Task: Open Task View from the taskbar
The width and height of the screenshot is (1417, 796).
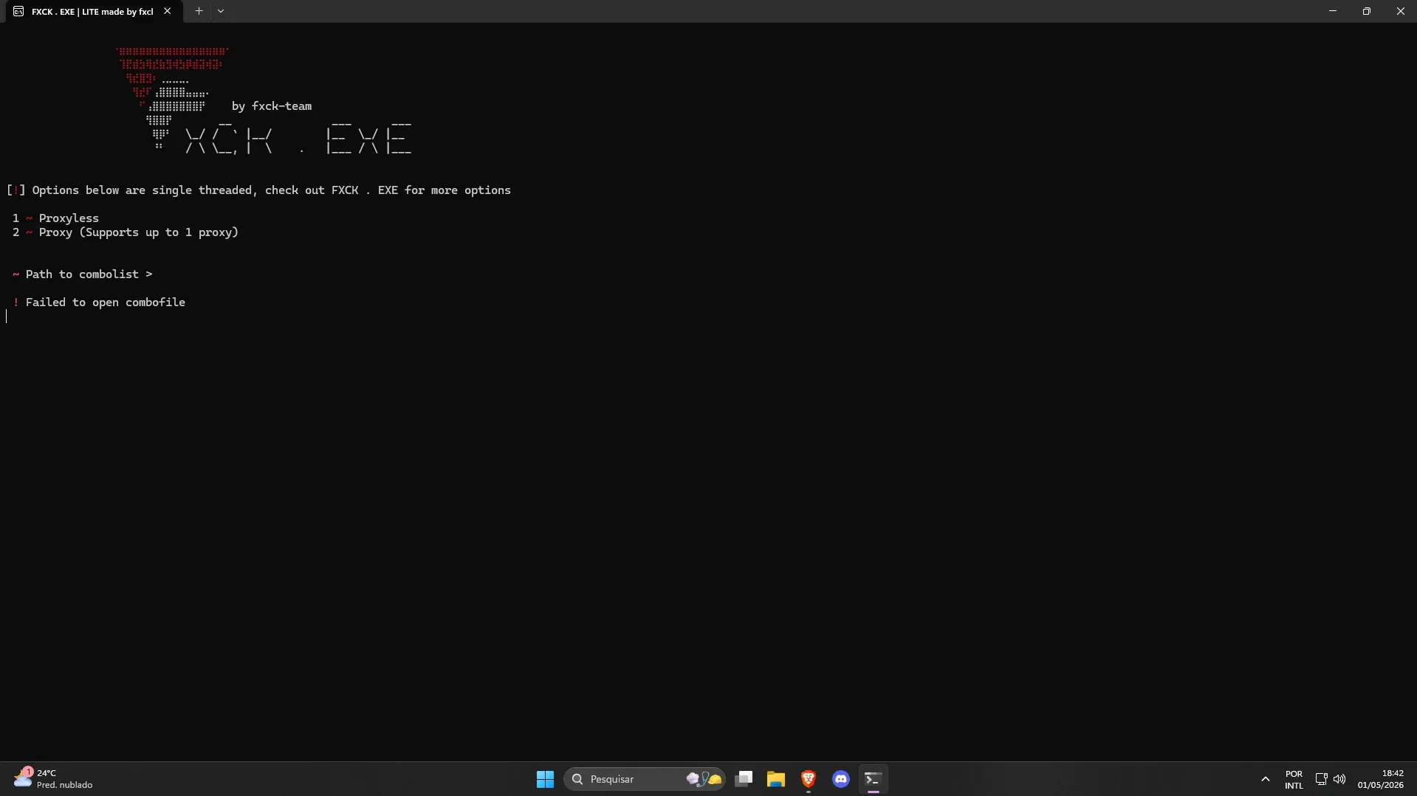Action: (x=744, y=779)
